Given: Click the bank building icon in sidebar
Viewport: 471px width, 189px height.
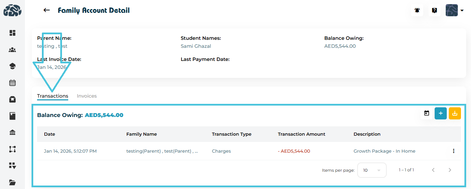Looking at the screenshot, I should click(x=12, y=133).
